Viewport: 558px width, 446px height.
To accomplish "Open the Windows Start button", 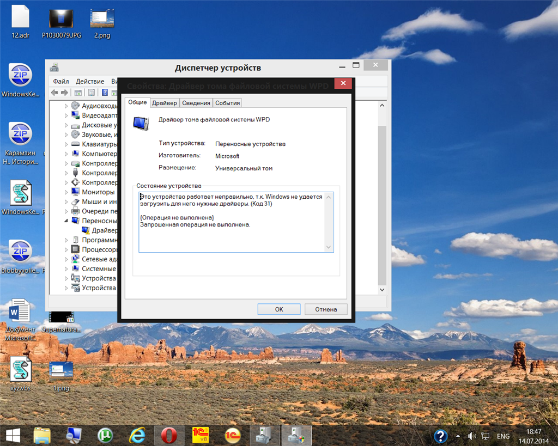I will point(13,436).
